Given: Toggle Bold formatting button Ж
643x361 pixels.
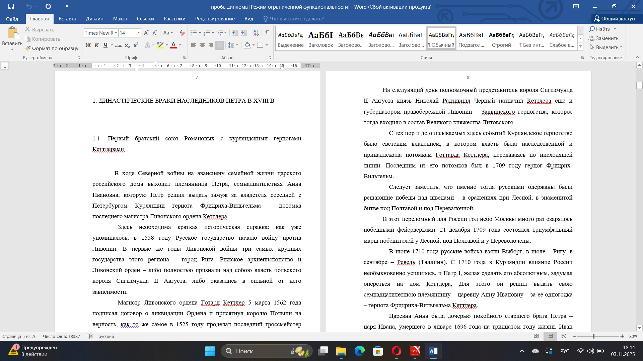Looking at the screenshot, I should [88, 45].
